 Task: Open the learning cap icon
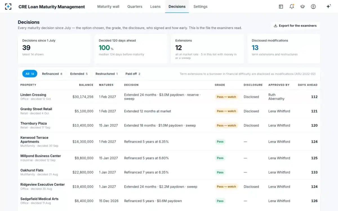click(x=303, y=6)
